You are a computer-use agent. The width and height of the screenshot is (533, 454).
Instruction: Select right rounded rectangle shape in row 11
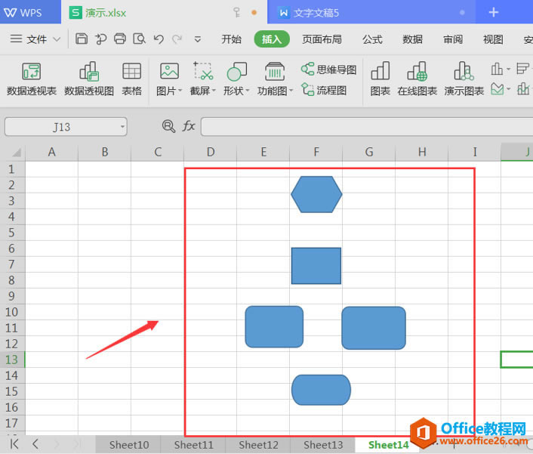click(374, 328)
